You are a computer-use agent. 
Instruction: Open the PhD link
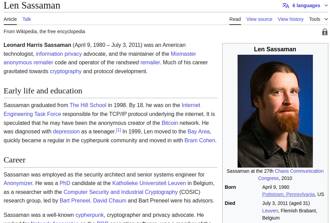[65, 183]
